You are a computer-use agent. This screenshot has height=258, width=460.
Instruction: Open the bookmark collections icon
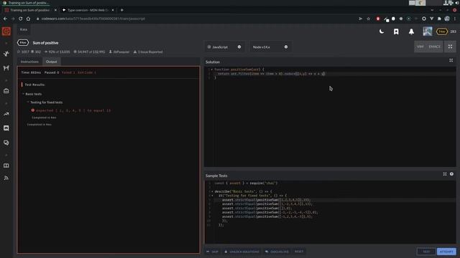pyautogui.click(x=396, y=32)
